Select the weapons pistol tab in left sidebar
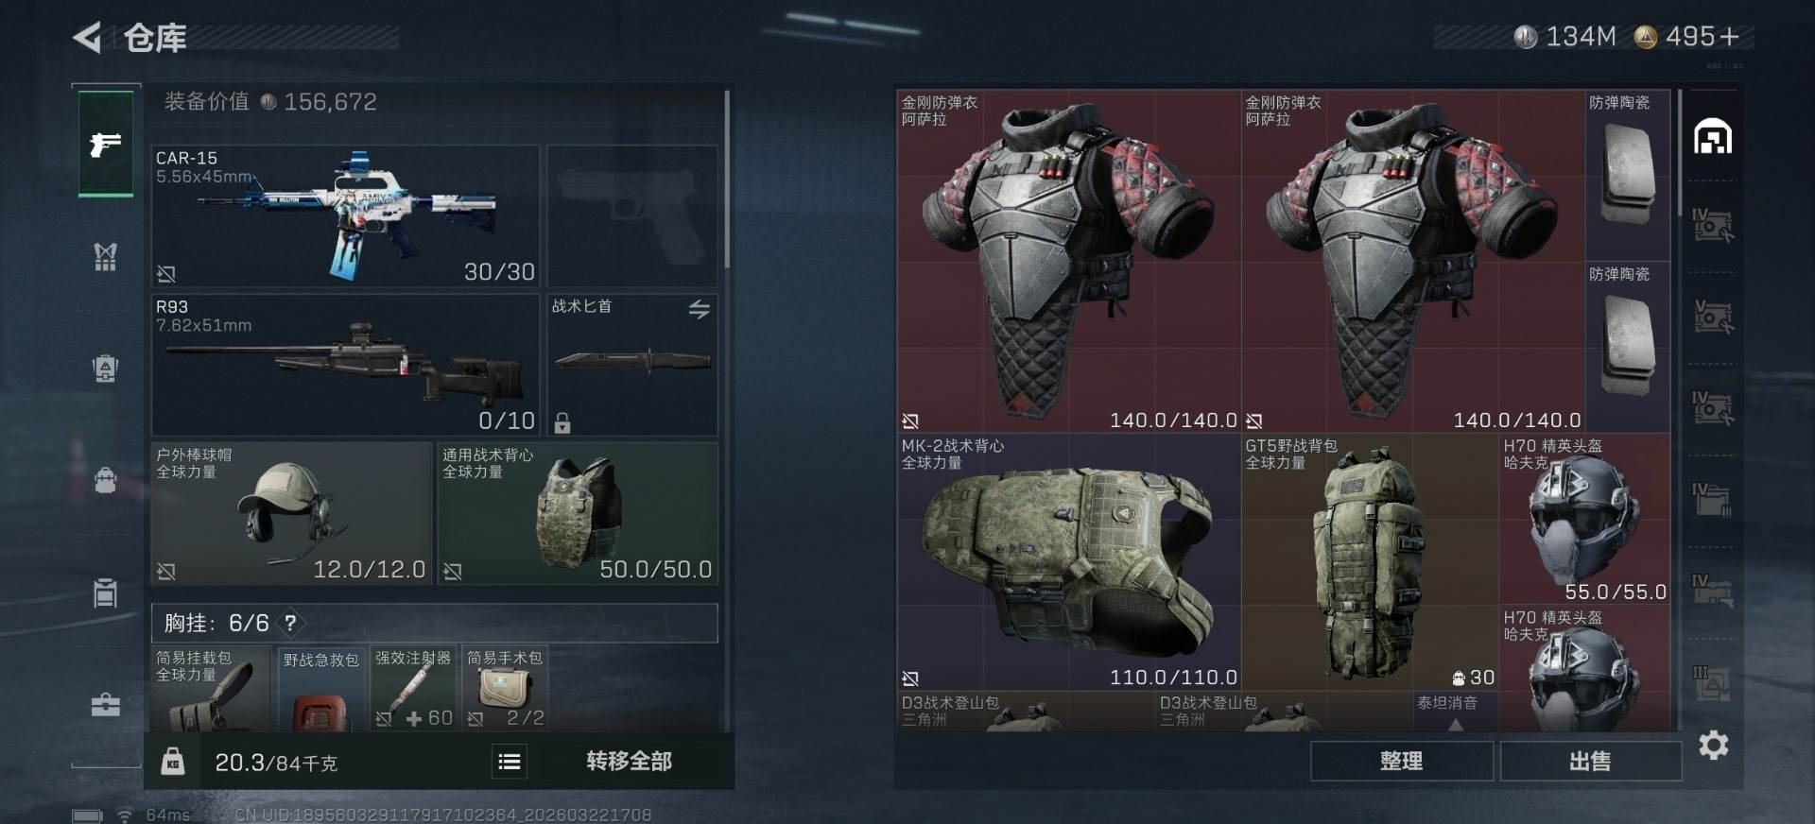Image resolution: width=1815 pixels, height=824 pixels. point(105,145)
